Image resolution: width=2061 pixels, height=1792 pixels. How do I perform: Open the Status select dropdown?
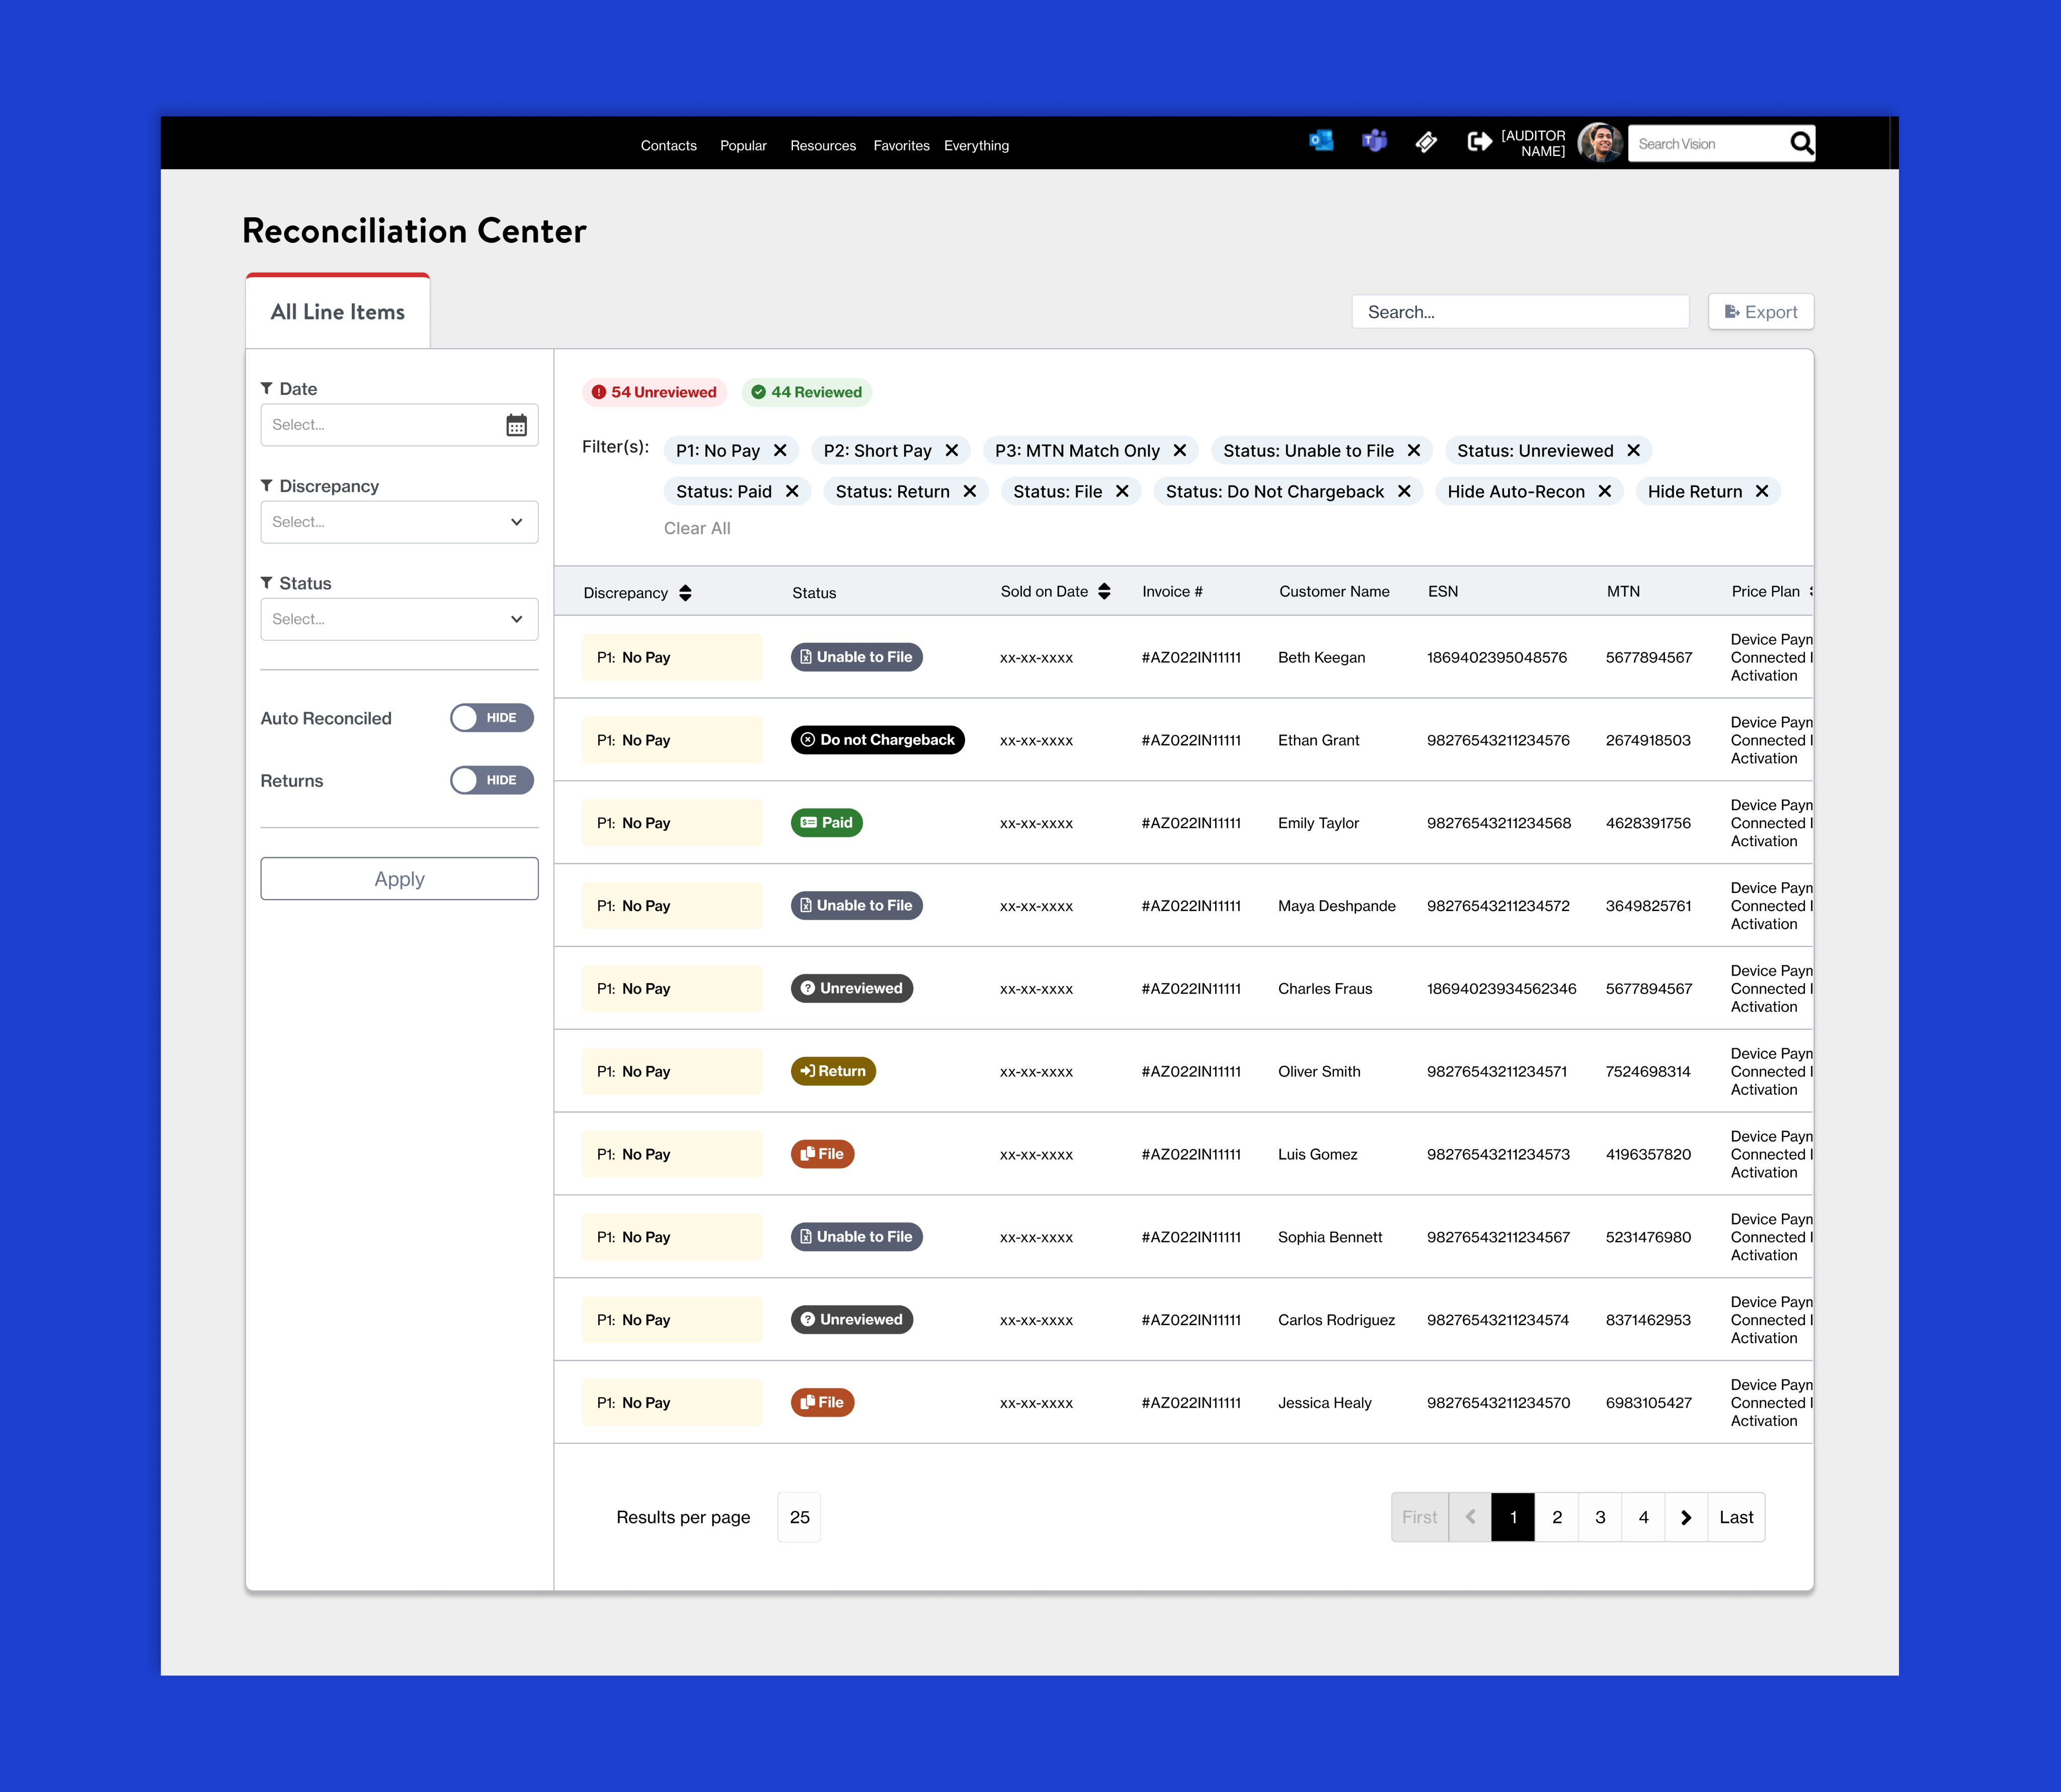(x=399, y=619)
